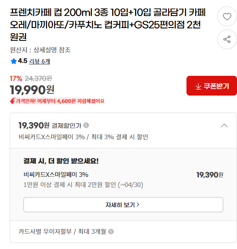237x249 pixels.
Task: Click the 카드사별 무이자할부 row text
Action: (62, 232)
